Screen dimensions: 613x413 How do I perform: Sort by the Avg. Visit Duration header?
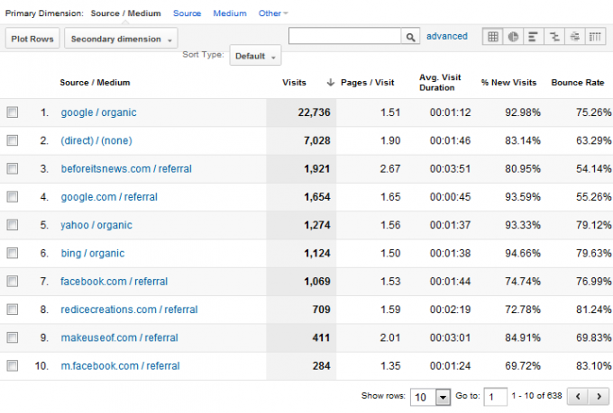[440, 83]
